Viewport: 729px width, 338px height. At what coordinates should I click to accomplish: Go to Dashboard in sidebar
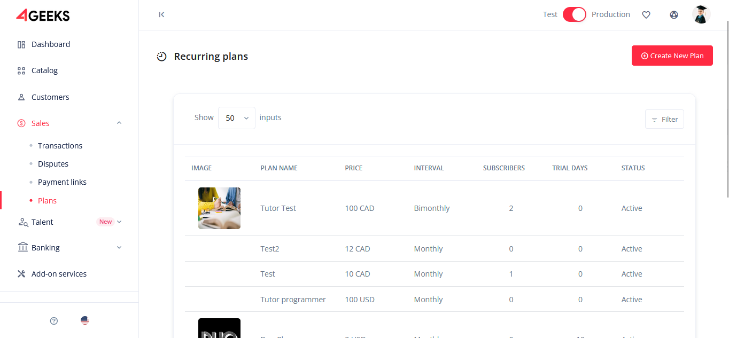tap(51, 44)
